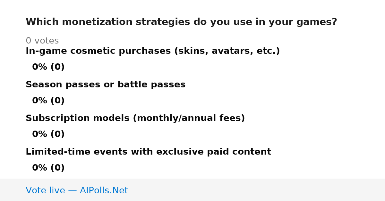Choose In-game cosmetic purchases option
385x201 pixels.
(153, 51)
